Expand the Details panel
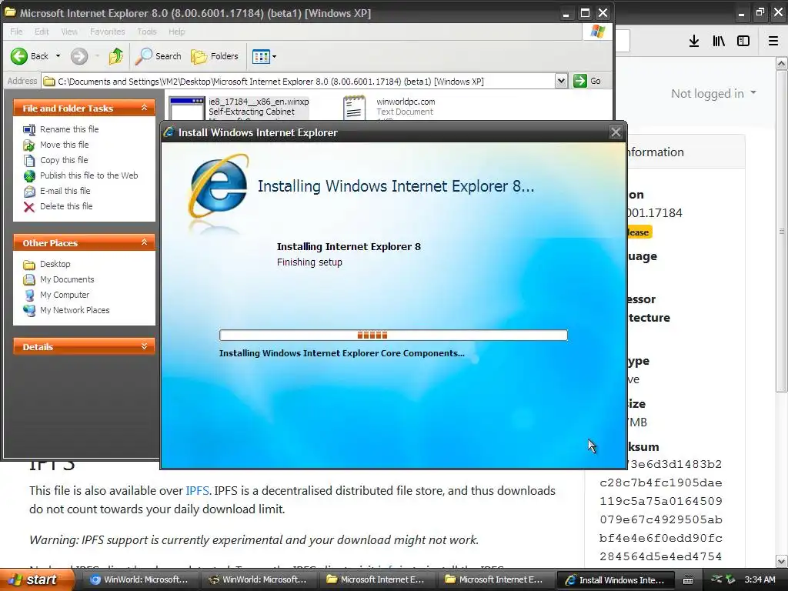The height and width of the screenshot is (591, 788). [x=144, y=346]
